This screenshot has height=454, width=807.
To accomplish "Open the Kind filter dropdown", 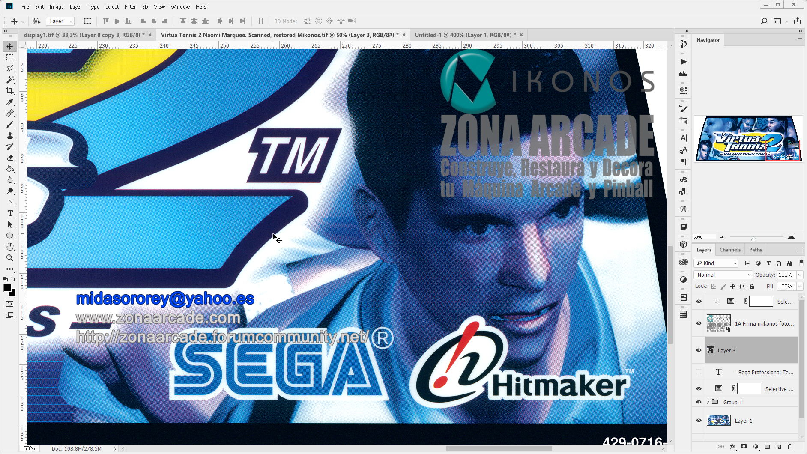I will pos(716,263).
